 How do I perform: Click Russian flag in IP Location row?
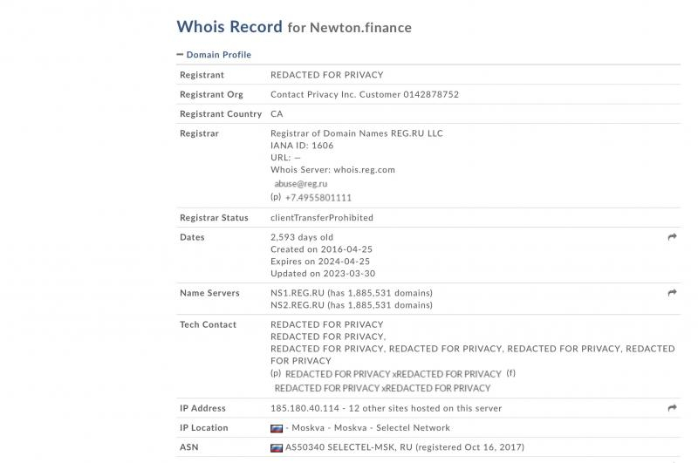point(277,428)
